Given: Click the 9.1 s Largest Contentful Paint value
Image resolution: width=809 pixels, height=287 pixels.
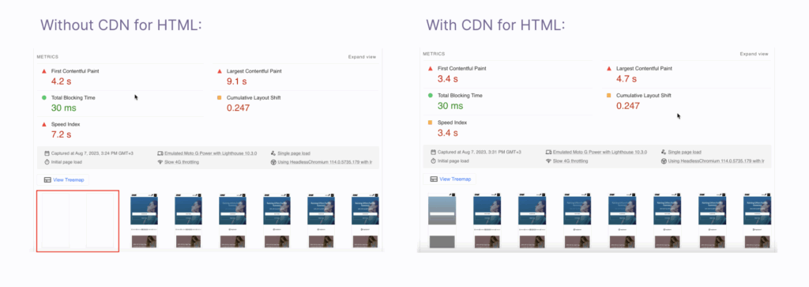Looking at the screenshot, I should tap(237, 81).
